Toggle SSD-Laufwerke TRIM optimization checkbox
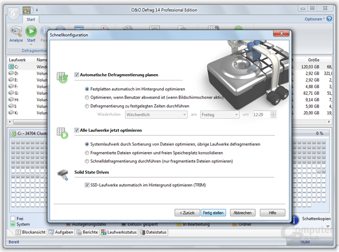Screen dimensions: 339x252 coord(87,185)
